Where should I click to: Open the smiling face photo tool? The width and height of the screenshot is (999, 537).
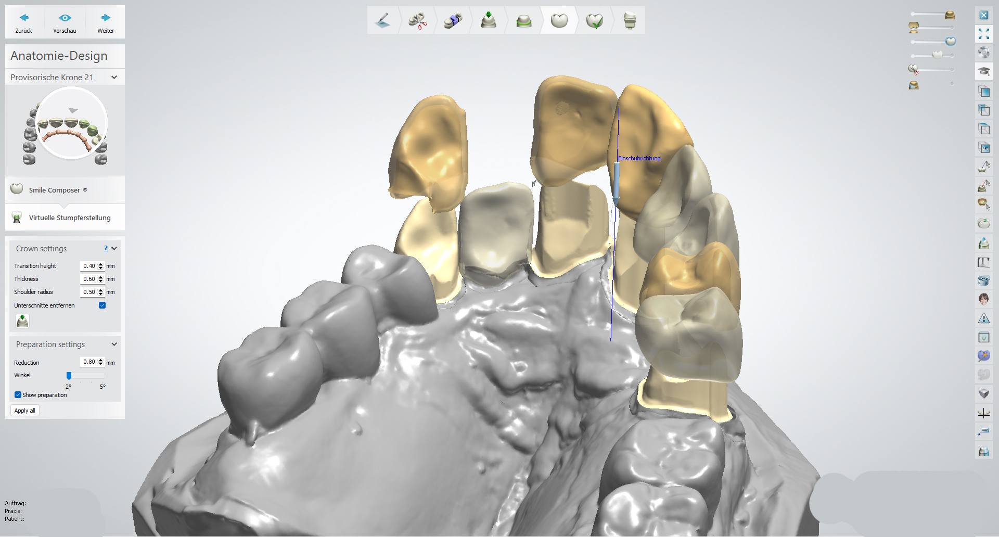pyautogui.click(x=983, y=299)
